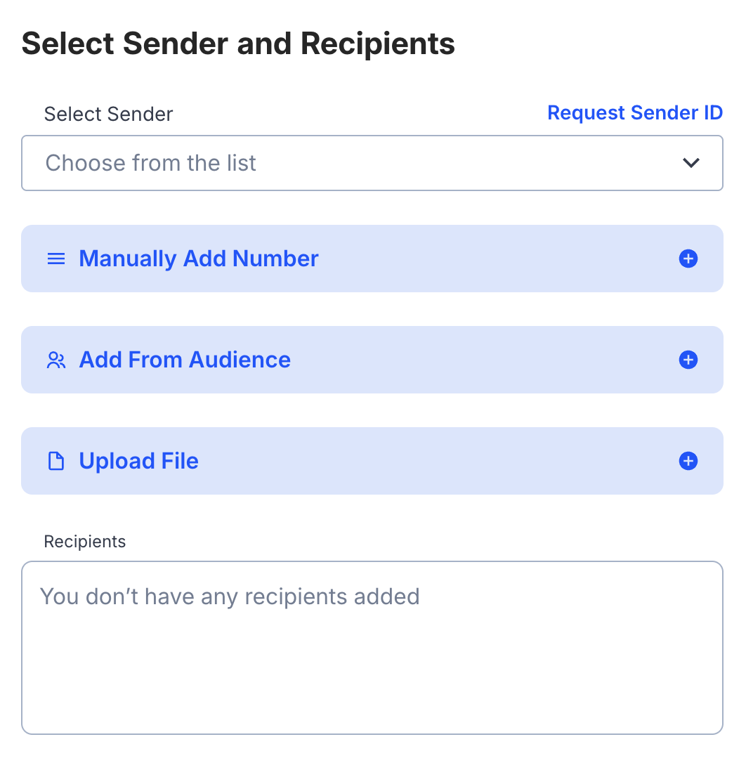Click the chevron arrow in the sender dropdown
The image size is (746, 763).
pyautogui.click(x=691, y=163)
